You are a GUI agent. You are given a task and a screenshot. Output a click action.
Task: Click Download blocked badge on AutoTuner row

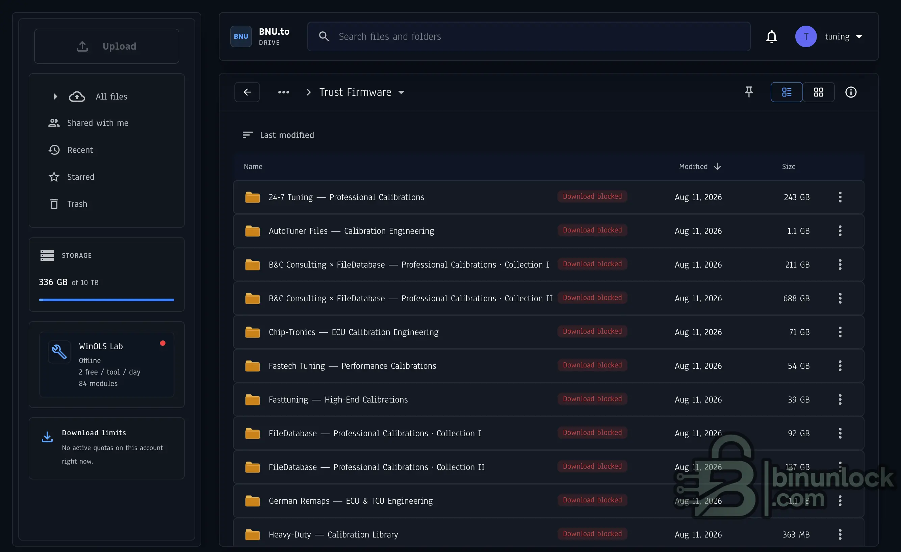592,230
